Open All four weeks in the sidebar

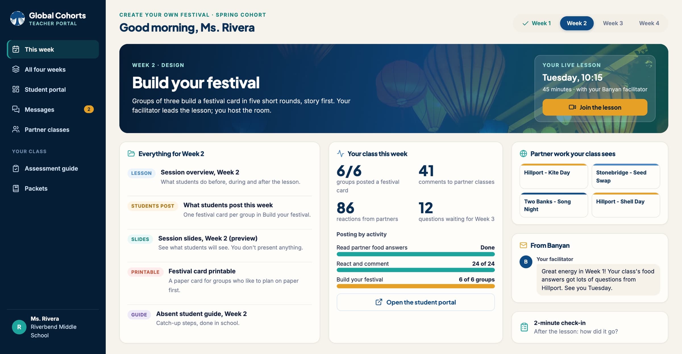pos(53,69)
